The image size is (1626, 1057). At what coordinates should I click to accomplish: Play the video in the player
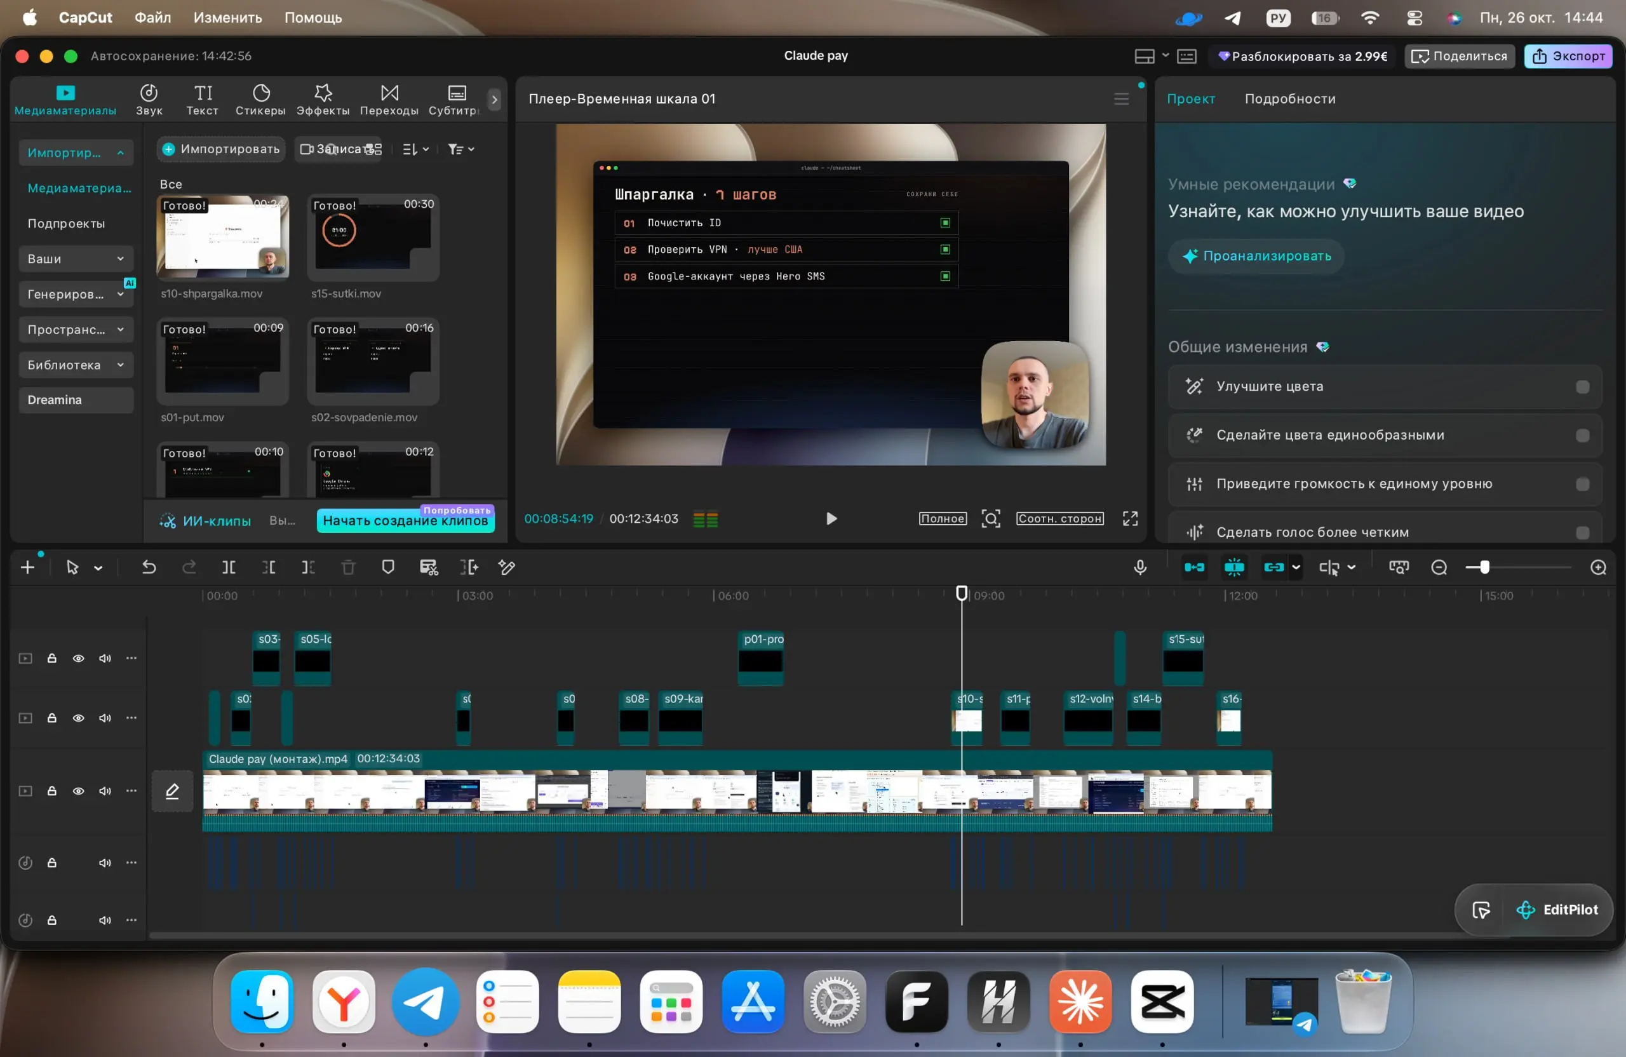[x=831, y=518]
